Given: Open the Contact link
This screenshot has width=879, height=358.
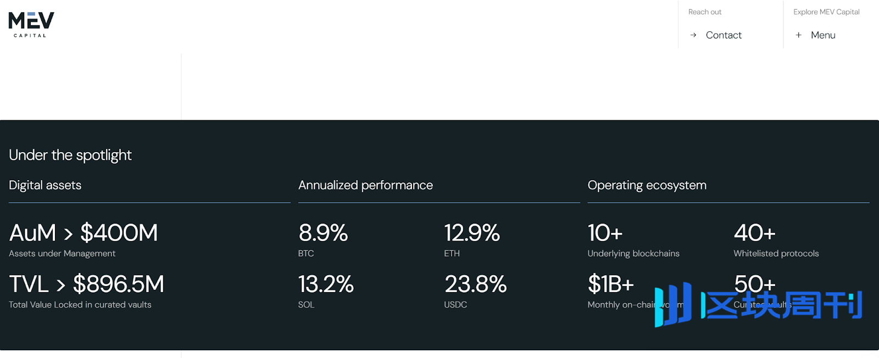Looking at the screenshot, I should tap(724, 35).
